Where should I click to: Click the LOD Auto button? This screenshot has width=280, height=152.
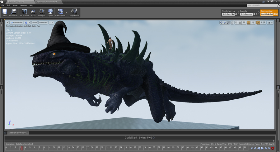tap(43, 23)
